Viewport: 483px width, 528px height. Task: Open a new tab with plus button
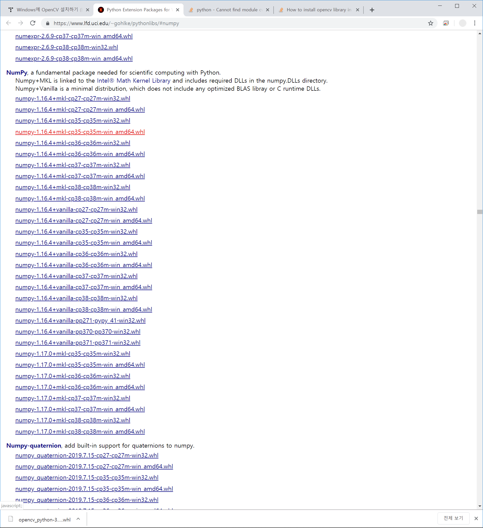click(x=372, y=10)
